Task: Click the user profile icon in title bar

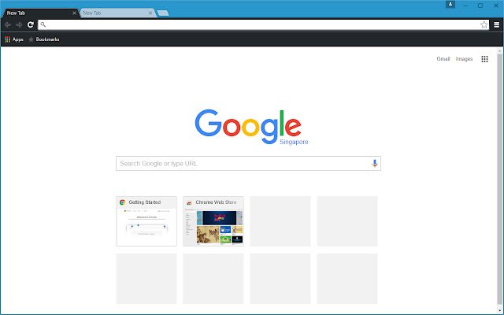Action: pos(450,5)
